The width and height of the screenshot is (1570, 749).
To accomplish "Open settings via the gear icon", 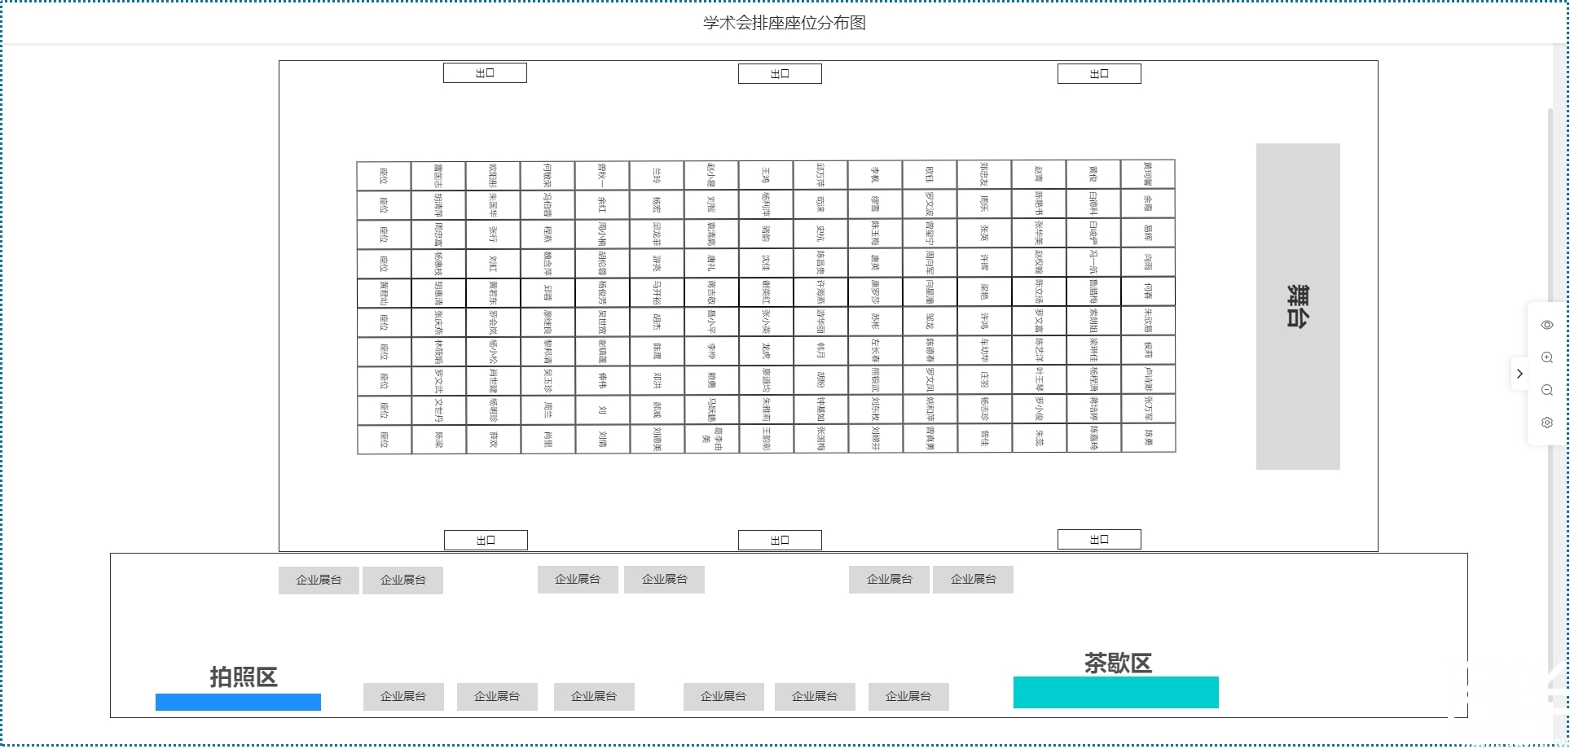I will (x=1546, y=423).
